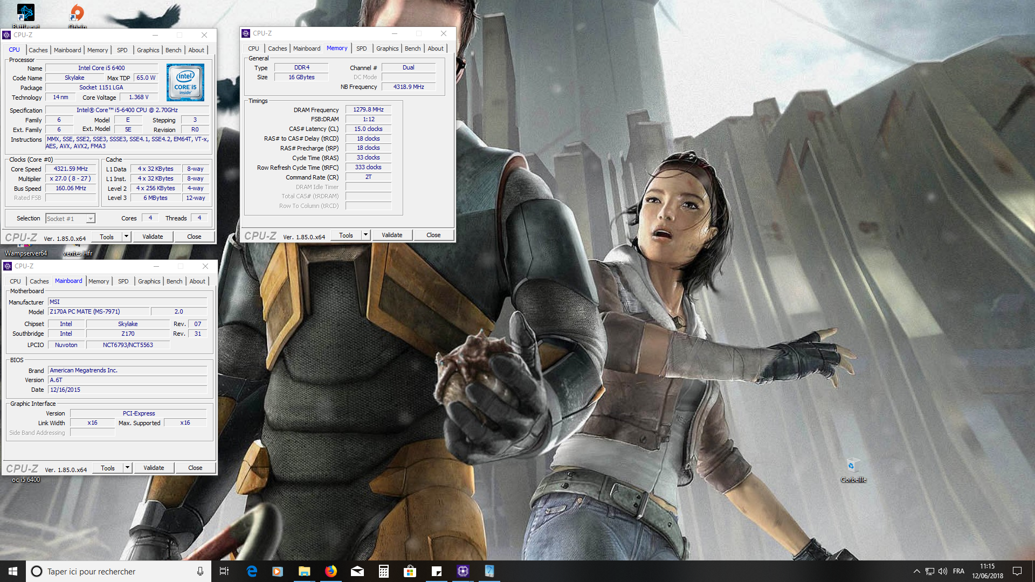The image size is (1035, 582).
Task: Open the Tools dropdown arrow in Mainboard window
Action: (x=127, y=468)
